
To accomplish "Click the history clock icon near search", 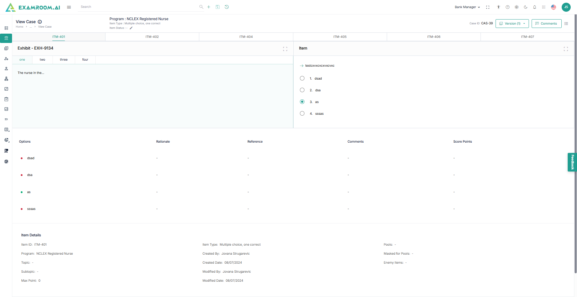I will coord(227,7).
